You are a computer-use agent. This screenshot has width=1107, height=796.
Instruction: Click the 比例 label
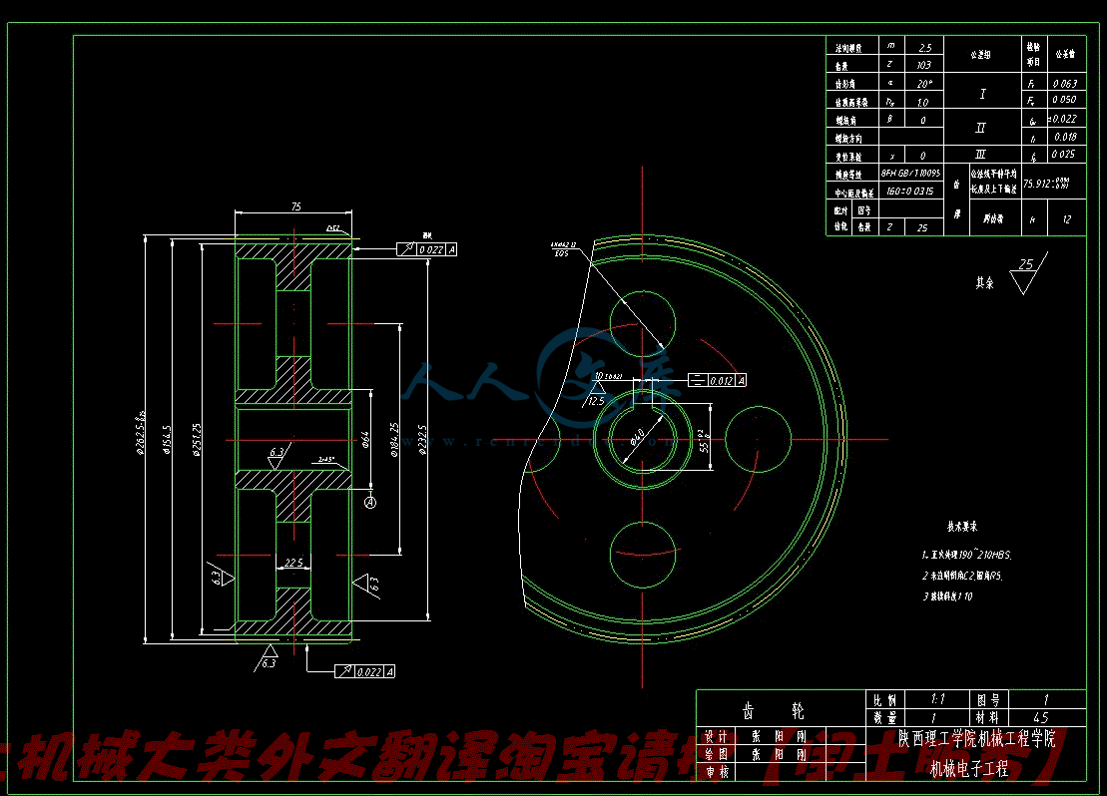(884, 699)
